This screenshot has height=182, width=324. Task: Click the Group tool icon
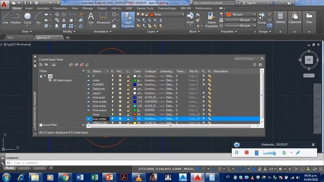262,18
